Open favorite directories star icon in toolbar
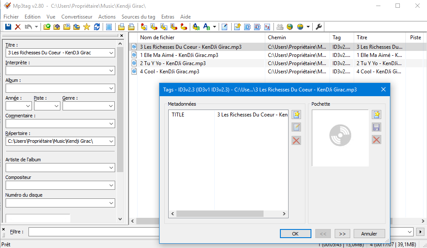The image size is (427, 248). point(87,27)
